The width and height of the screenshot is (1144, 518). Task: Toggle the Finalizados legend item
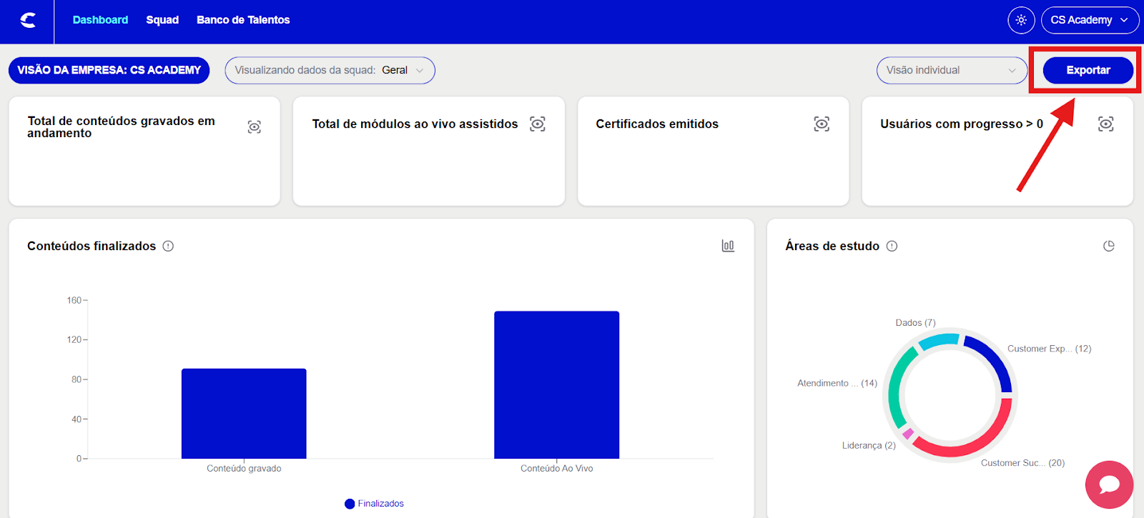click(374, 504)
